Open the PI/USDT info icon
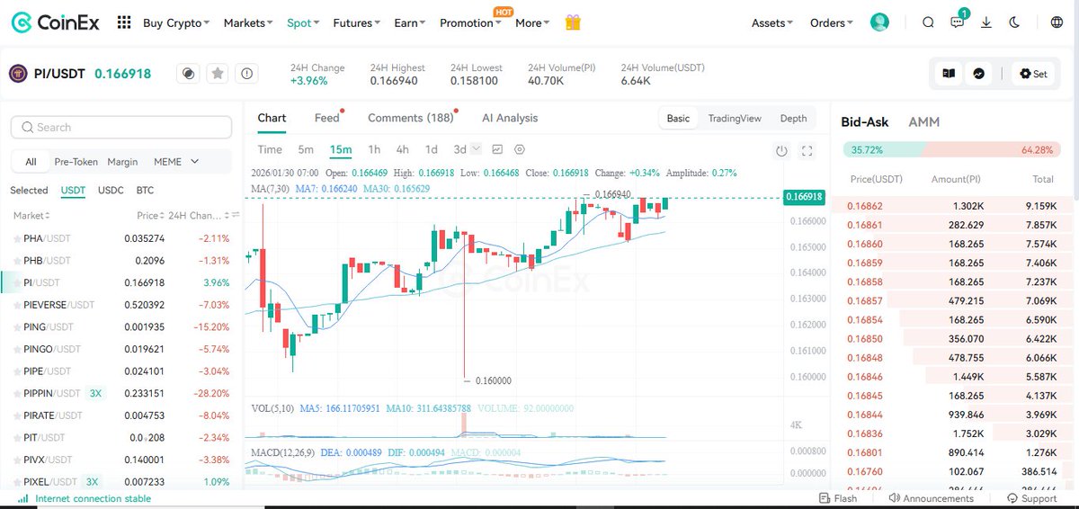The height and width of the screenshot is (509, 1079). point(247,74)
